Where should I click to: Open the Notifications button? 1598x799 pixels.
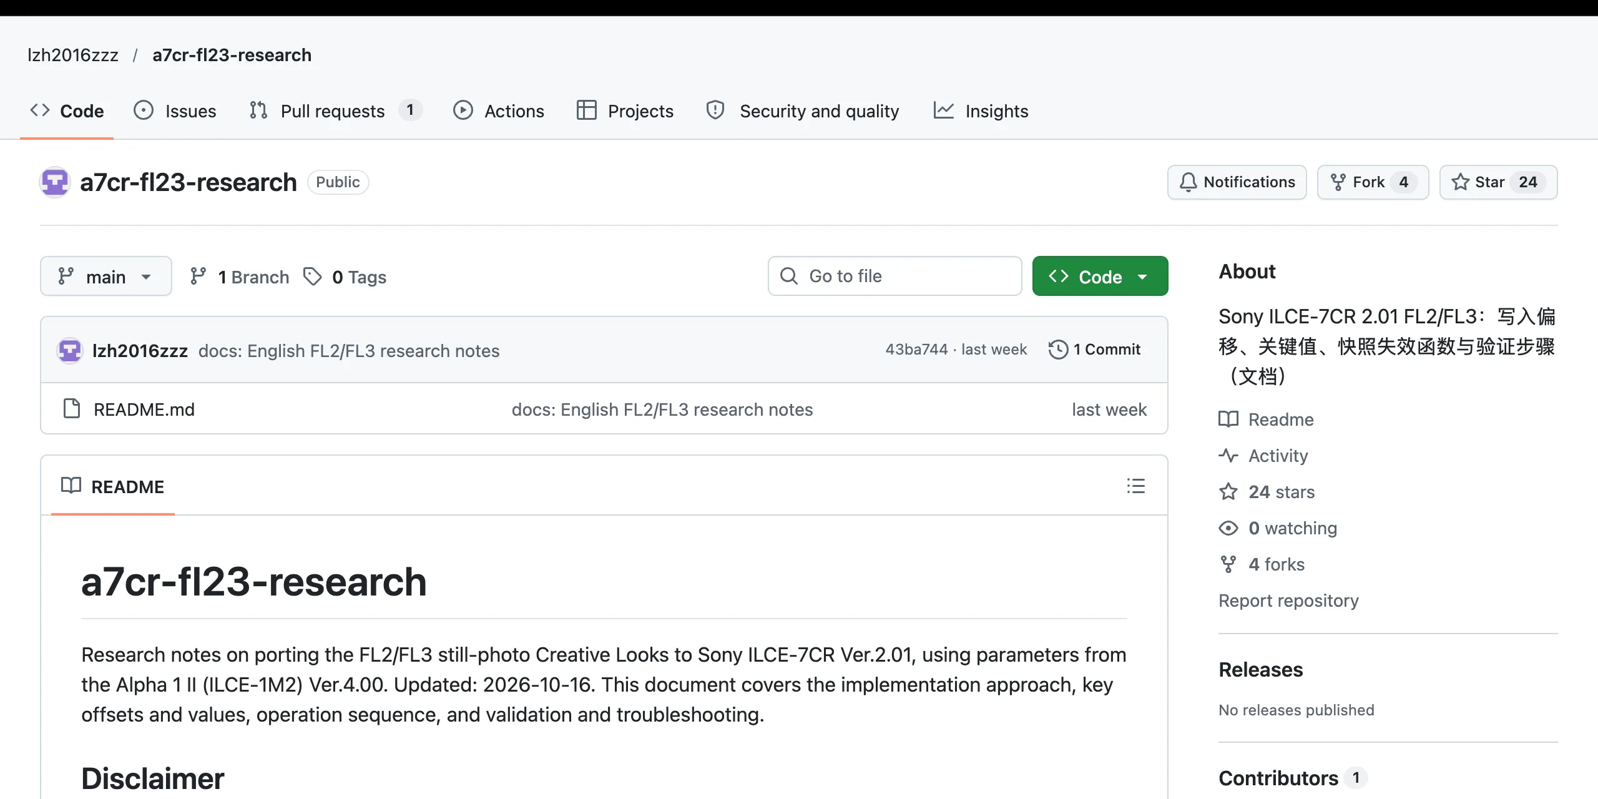(x=1237, y=182)
